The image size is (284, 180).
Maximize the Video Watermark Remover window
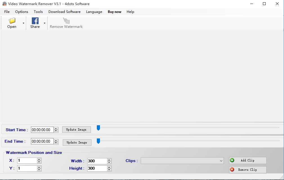coord(264,4)
